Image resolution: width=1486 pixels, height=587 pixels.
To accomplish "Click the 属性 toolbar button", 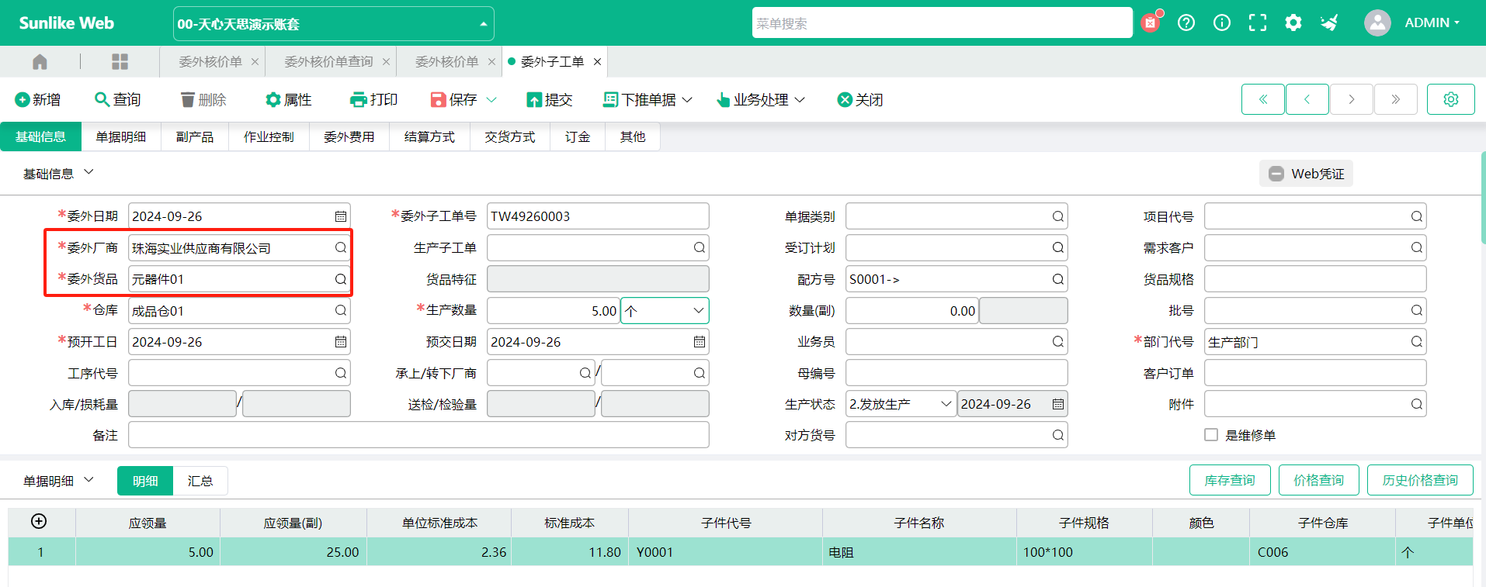I will [x=289, y=100].
